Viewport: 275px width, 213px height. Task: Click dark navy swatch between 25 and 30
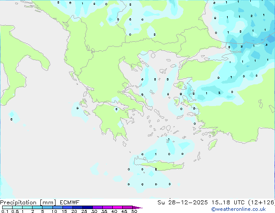click(x=87, y=207)
